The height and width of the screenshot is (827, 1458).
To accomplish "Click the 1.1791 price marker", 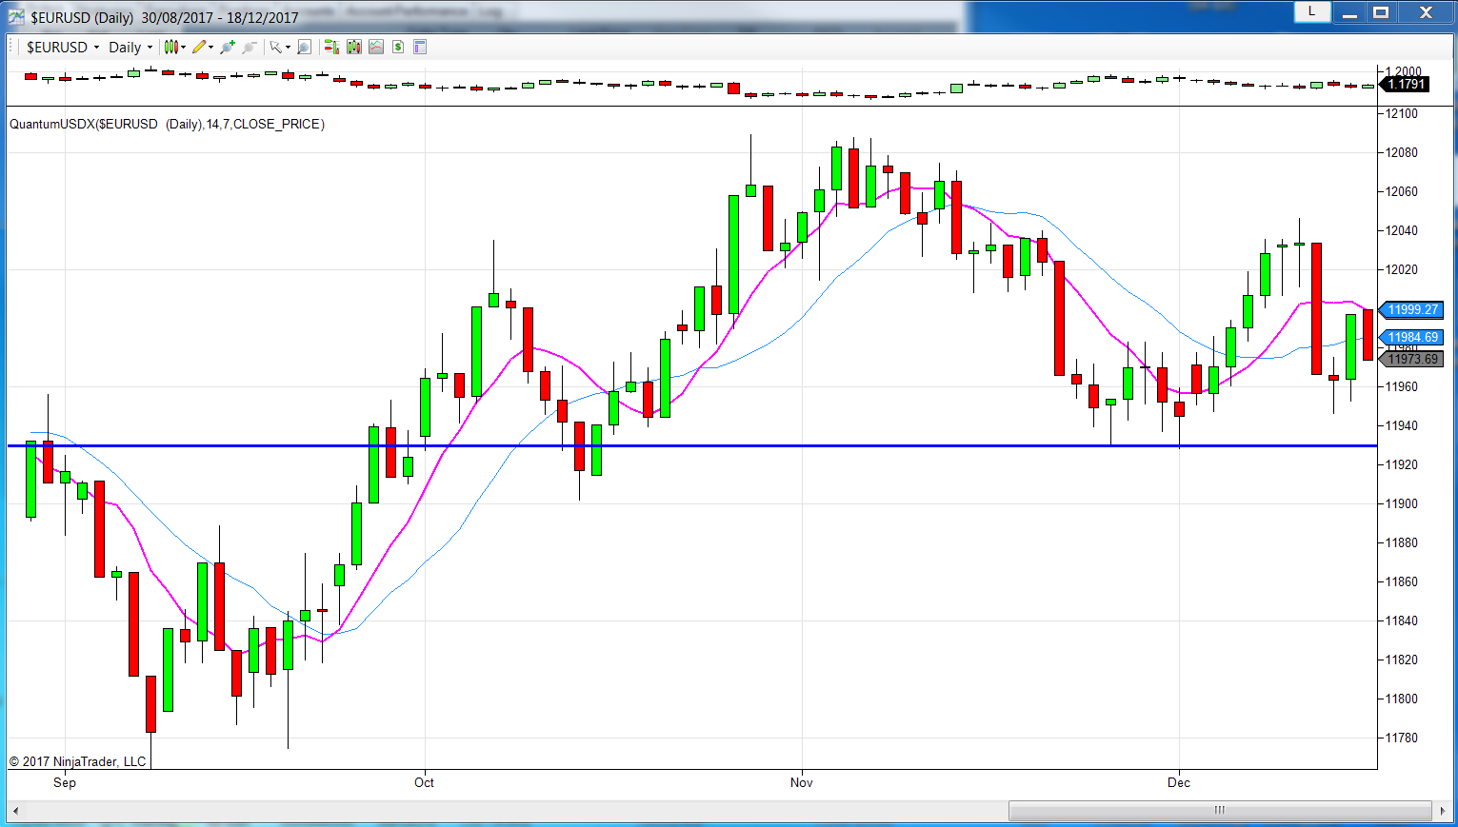I will pos(1406,84).
